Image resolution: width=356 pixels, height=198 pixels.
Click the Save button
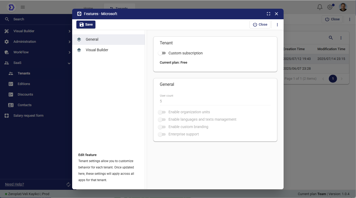coord(86,25)
